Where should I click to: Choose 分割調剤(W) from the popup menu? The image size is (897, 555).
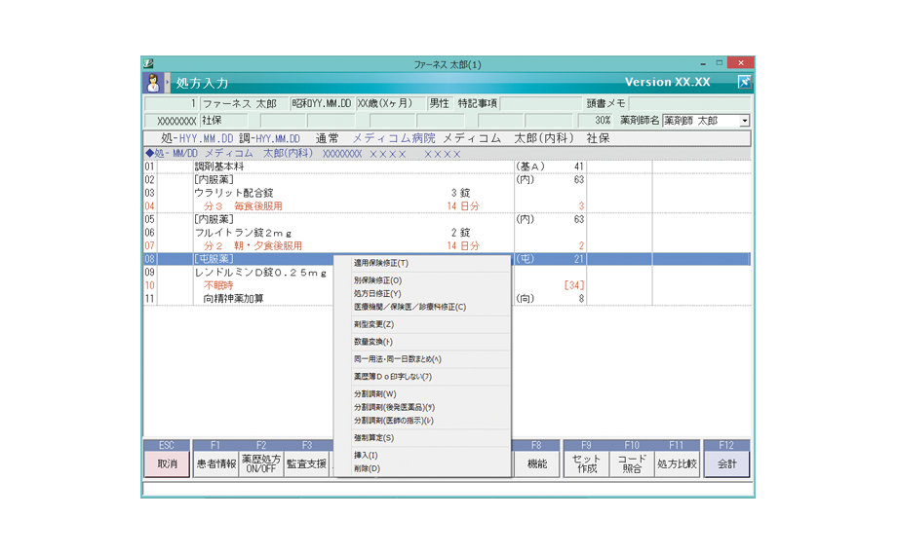coord(375,394)
